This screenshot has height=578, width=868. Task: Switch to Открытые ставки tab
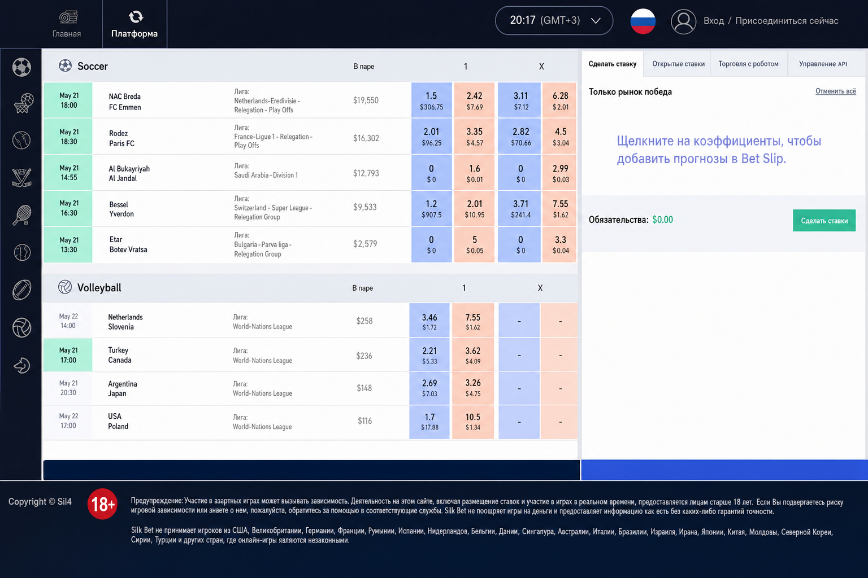point(678,64)
